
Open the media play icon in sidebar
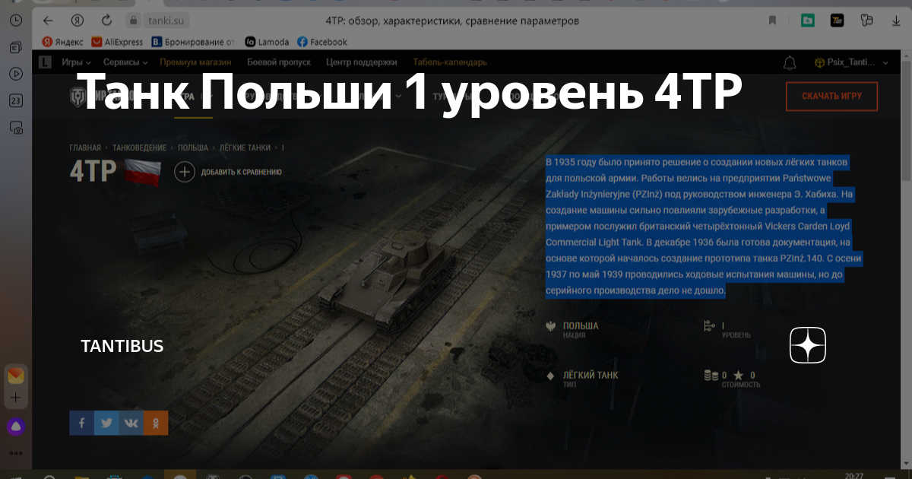(x=15, y=74)
